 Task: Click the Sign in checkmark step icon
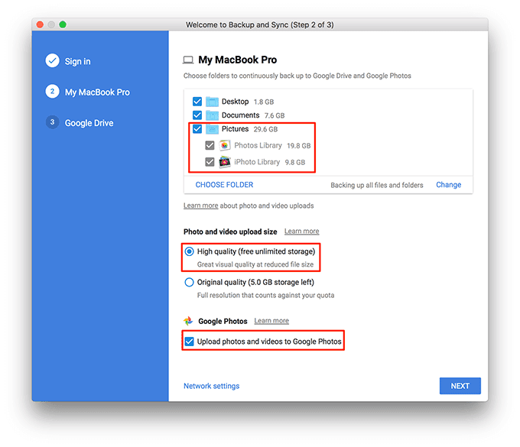[52, 60]
